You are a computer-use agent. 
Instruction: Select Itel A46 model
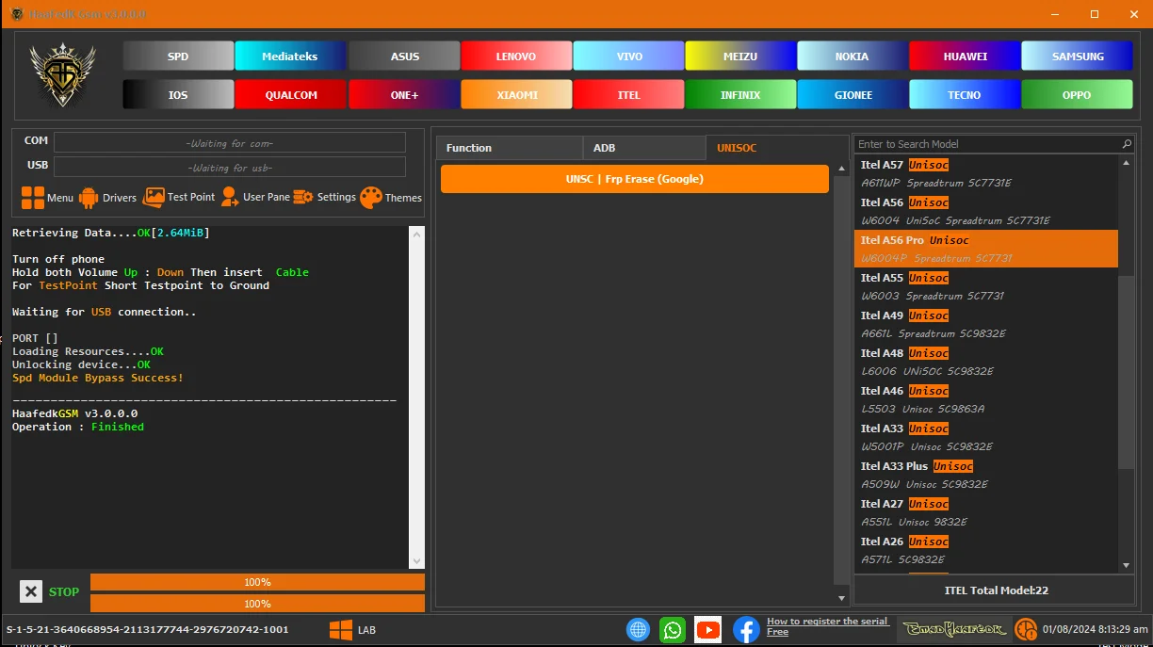[x=985, y=399]
